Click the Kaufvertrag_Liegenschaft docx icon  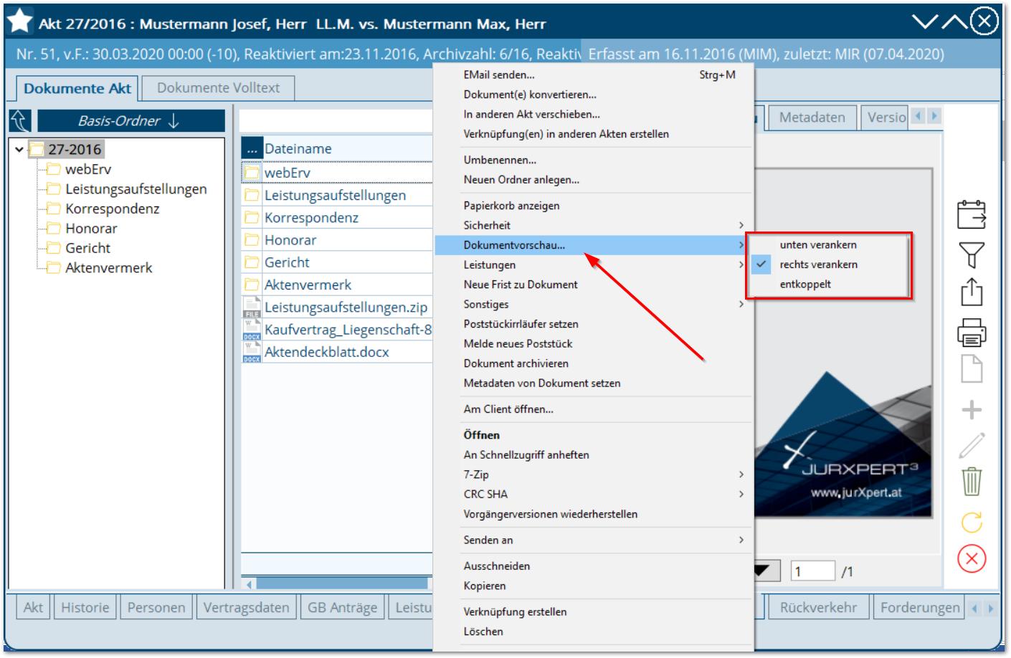252,330
